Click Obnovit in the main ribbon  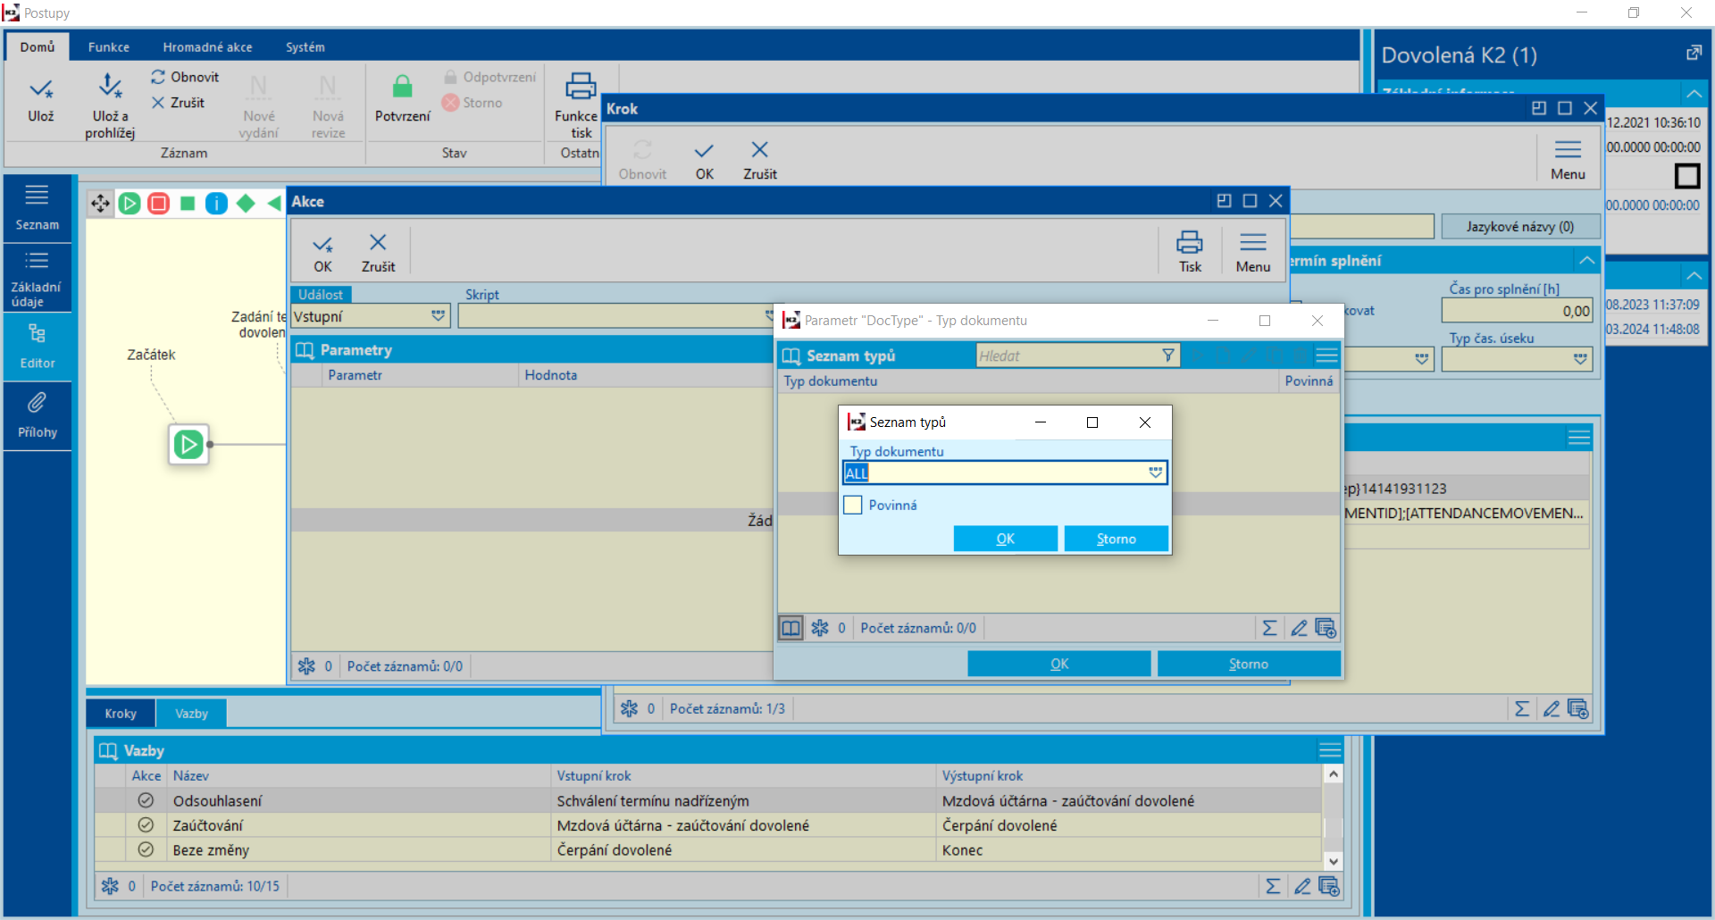[x=185, y=77]
